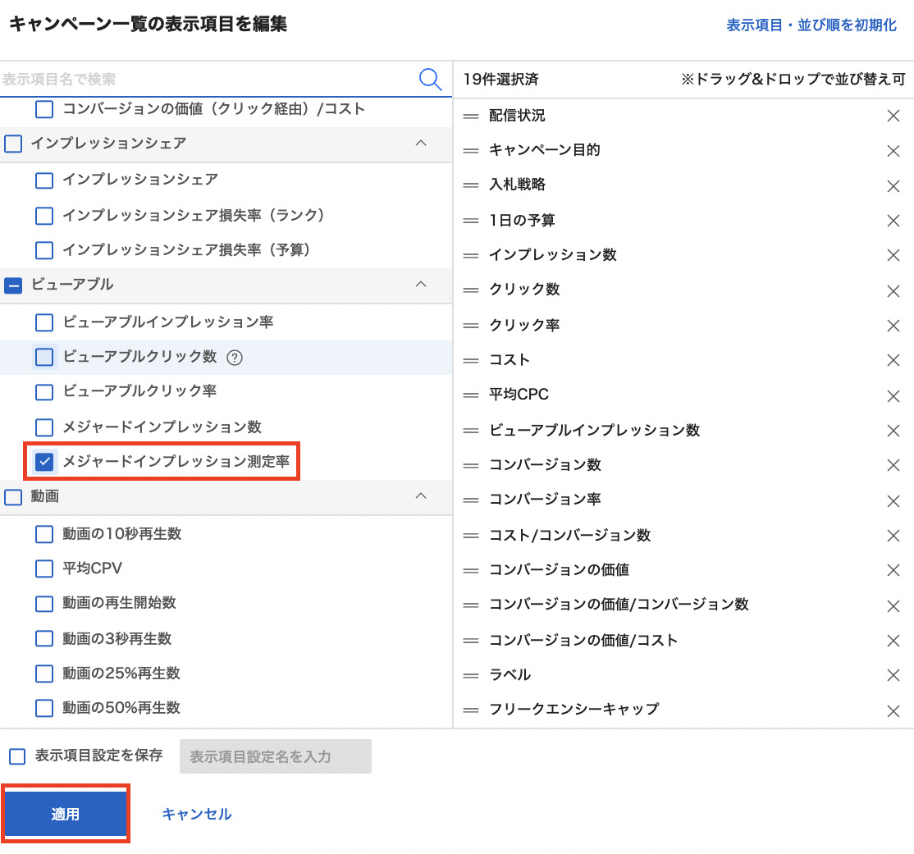The height and width of the screenshot is (854, 914).
Task: Collapse the ビューアブル group chevron
Action: click(x=421, y=285)
